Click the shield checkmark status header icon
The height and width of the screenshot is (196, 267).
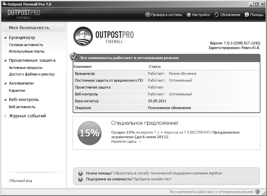(74, 57)
